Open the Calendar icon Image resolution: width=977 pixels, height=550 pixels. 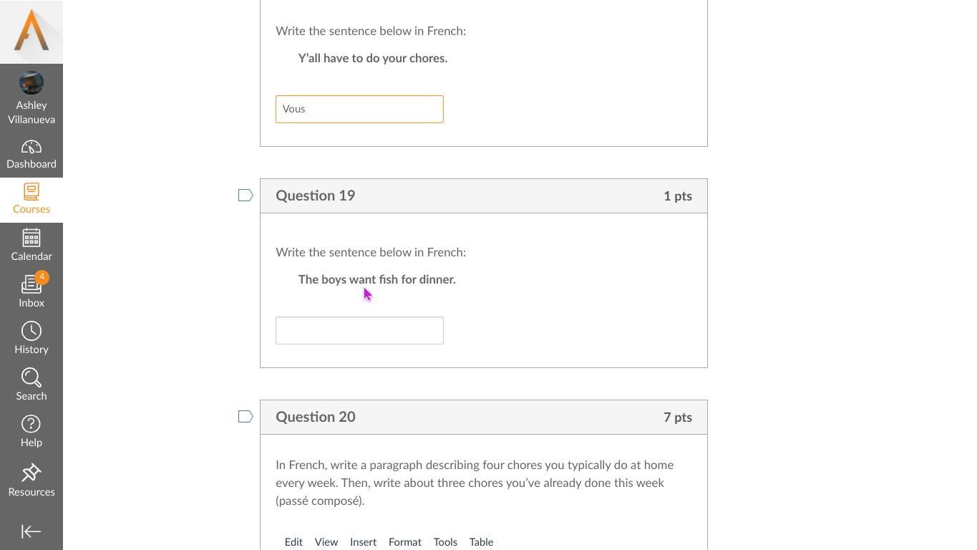coord(31,238)
